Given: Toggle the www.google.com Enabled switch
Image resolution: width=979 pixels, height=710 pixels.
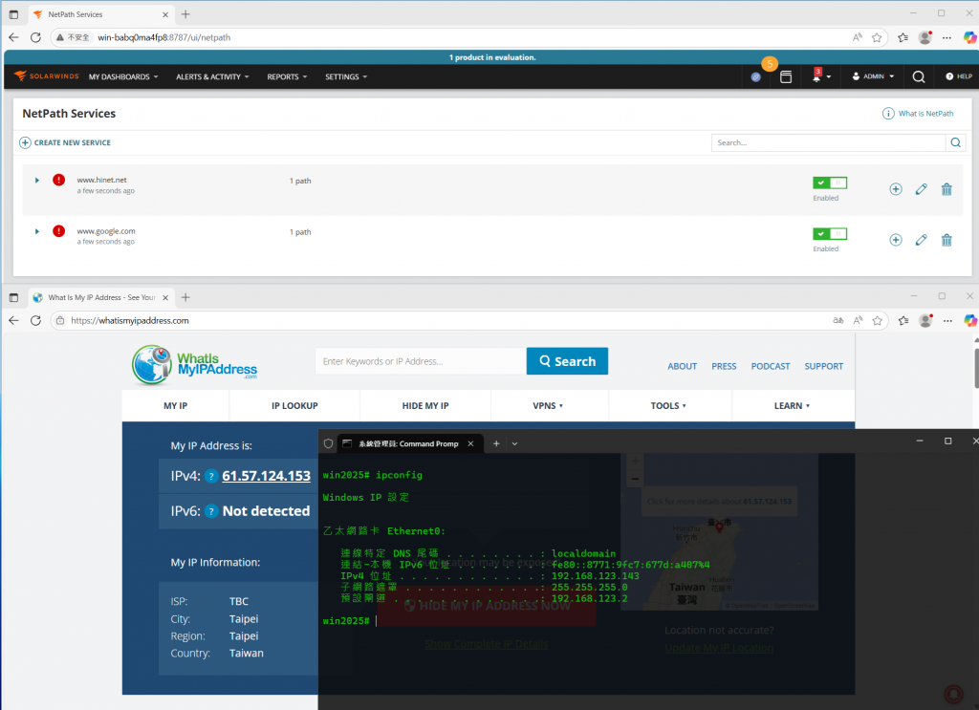Looking at the screenshot, I should point(830,234).
